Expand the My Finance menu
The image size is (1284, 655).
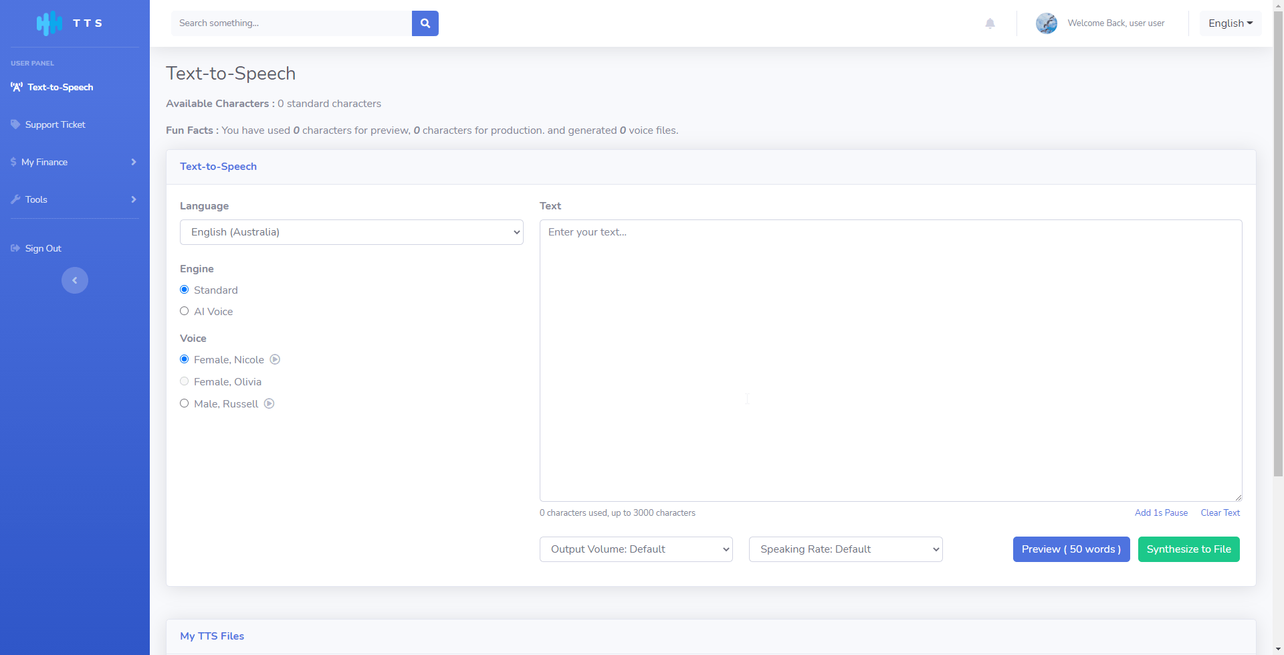[43, 161]
